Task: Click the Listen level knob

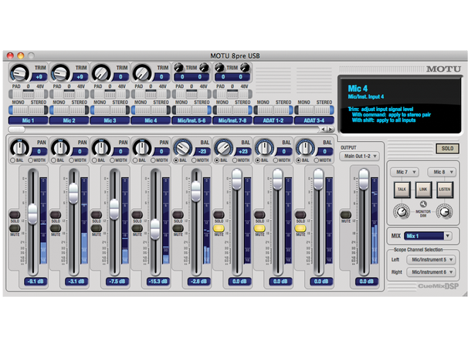Action: (x=445, y=211)
